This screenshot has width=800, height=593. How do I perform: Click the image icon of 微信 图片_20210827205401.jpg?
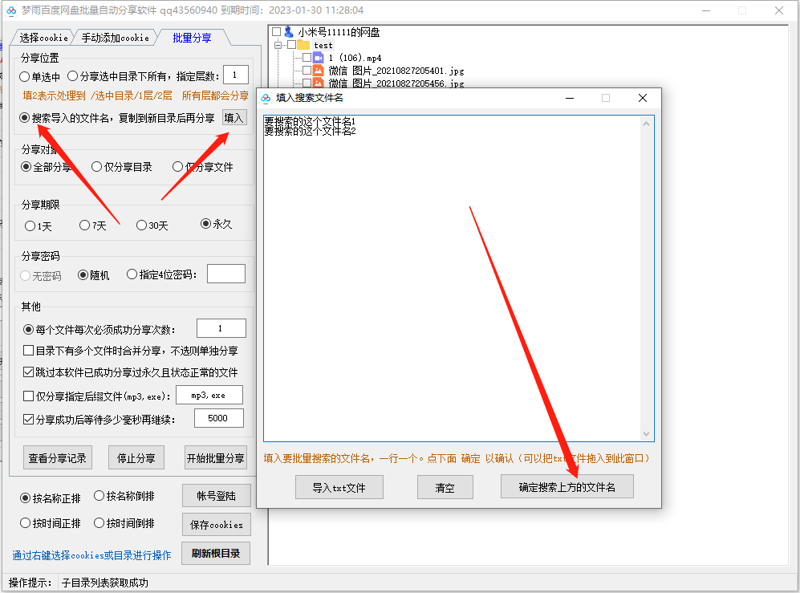319,70
